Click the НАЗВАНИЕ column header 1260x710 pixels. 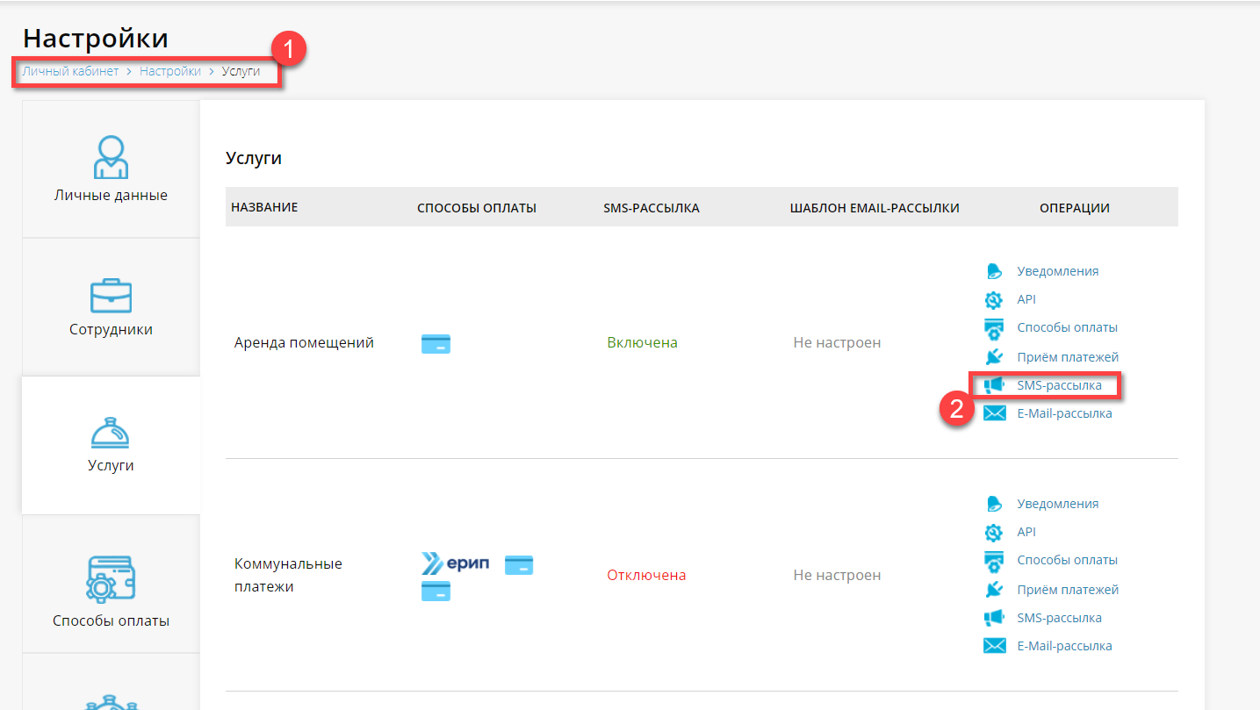click(264, 208)
